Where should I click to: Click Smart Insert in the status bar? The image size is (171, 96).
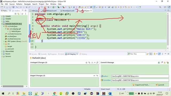click(106, 89)
